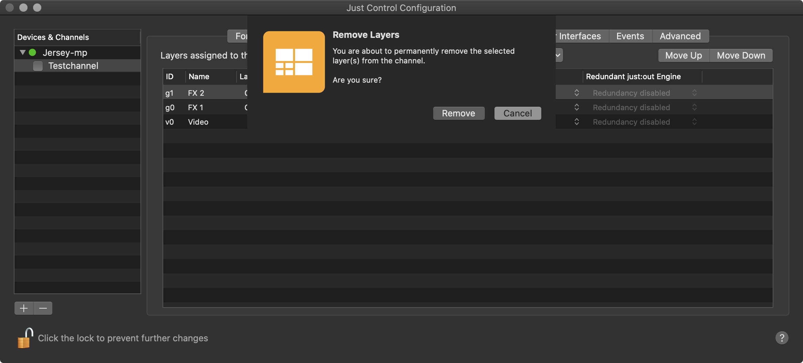Click the orange Remove Layers grid icon
This screenshot has height=363, width=803.
[x=294, y=62]
